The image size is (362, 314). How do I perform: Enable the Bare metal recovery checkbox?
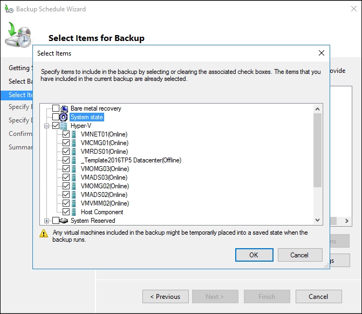pyautogui.click(x=56, y=108)
